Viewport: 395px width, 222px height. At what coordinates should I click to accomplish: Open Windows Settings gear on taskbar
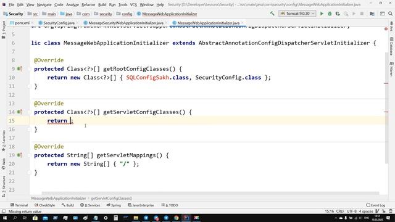coord(106,218)
